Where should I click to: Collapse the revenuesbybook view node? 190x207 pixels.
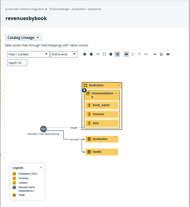tap(116, 93)
